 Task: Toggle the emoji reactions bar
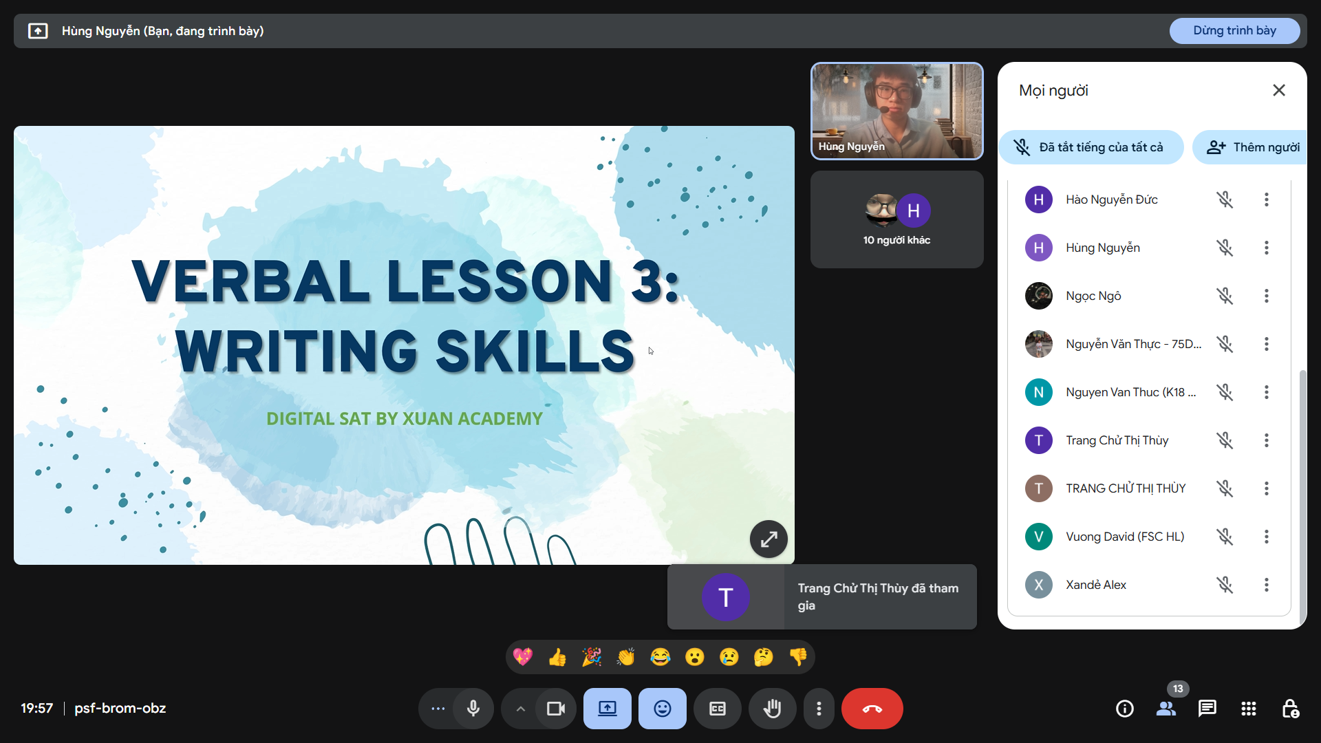662,709
